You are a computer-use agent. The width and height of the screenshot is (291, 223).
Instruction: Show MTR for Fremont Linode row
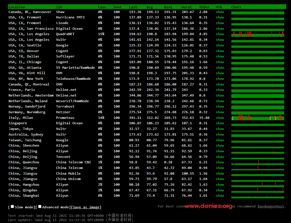[x=220, y=23]
